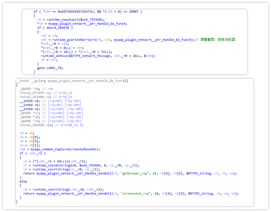Click the retval_451000 v2 declaration
Viewport: 271px width, 212px height.
click(x=46, y=97)
